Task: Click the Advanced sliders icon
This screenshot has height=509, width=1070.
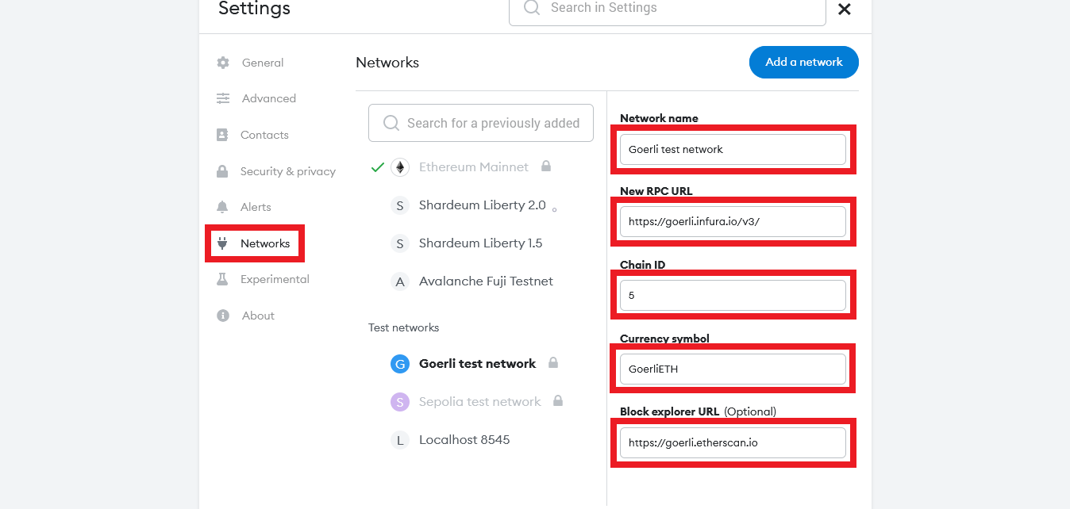Action: [x=223, y=98]
